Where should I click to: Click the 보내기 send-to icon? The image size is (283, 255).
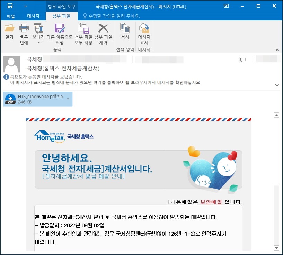coord(38,28)
